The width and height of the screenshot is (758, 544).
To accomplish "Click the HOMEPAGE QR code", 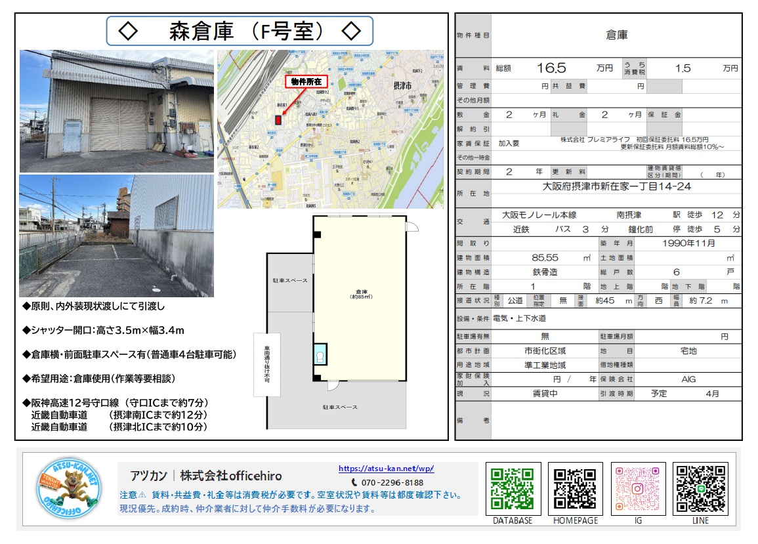I will [x=575, y=489].
